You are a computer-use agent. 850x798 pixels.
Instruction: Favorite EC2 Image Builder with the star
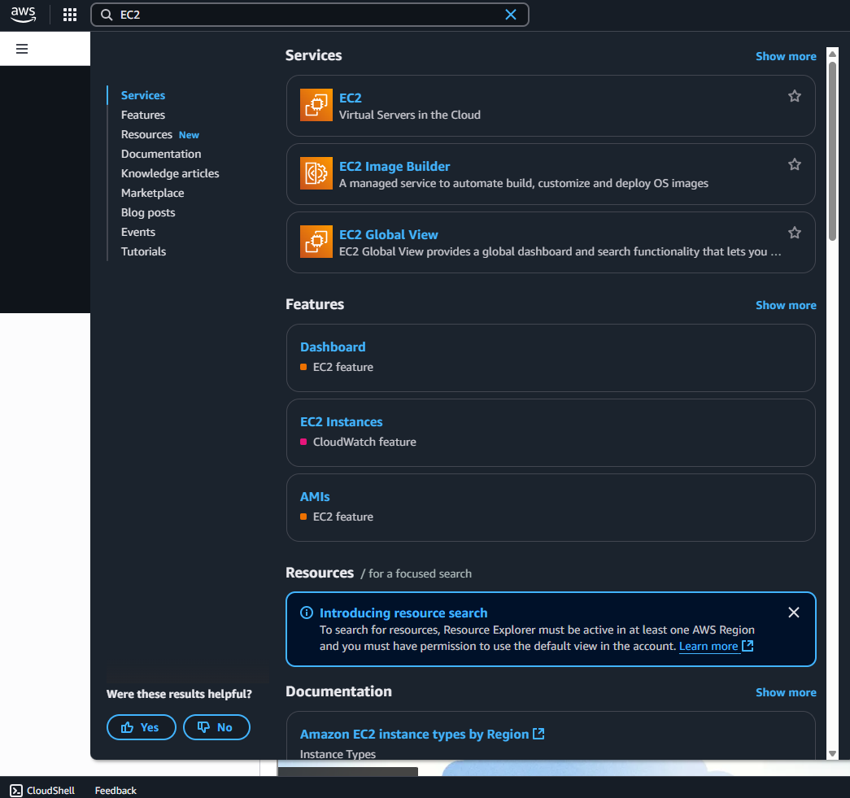pyautogui.click(x=795, y=164)
